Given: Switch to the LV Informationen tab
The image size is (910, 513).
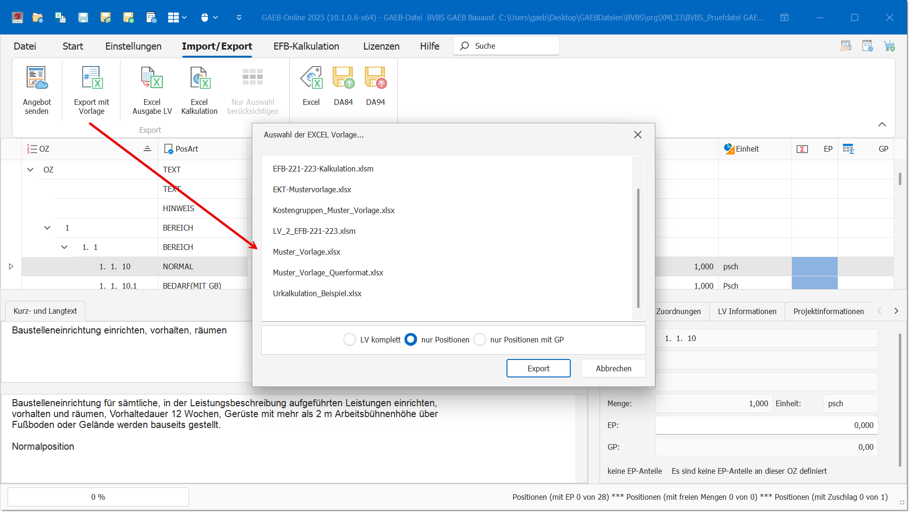Looking at the screenshot, I should pos(747,311).
